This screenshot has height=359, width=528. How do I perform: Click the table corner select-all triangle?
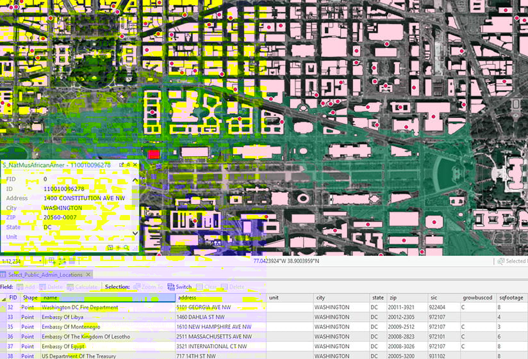[3, 298]
